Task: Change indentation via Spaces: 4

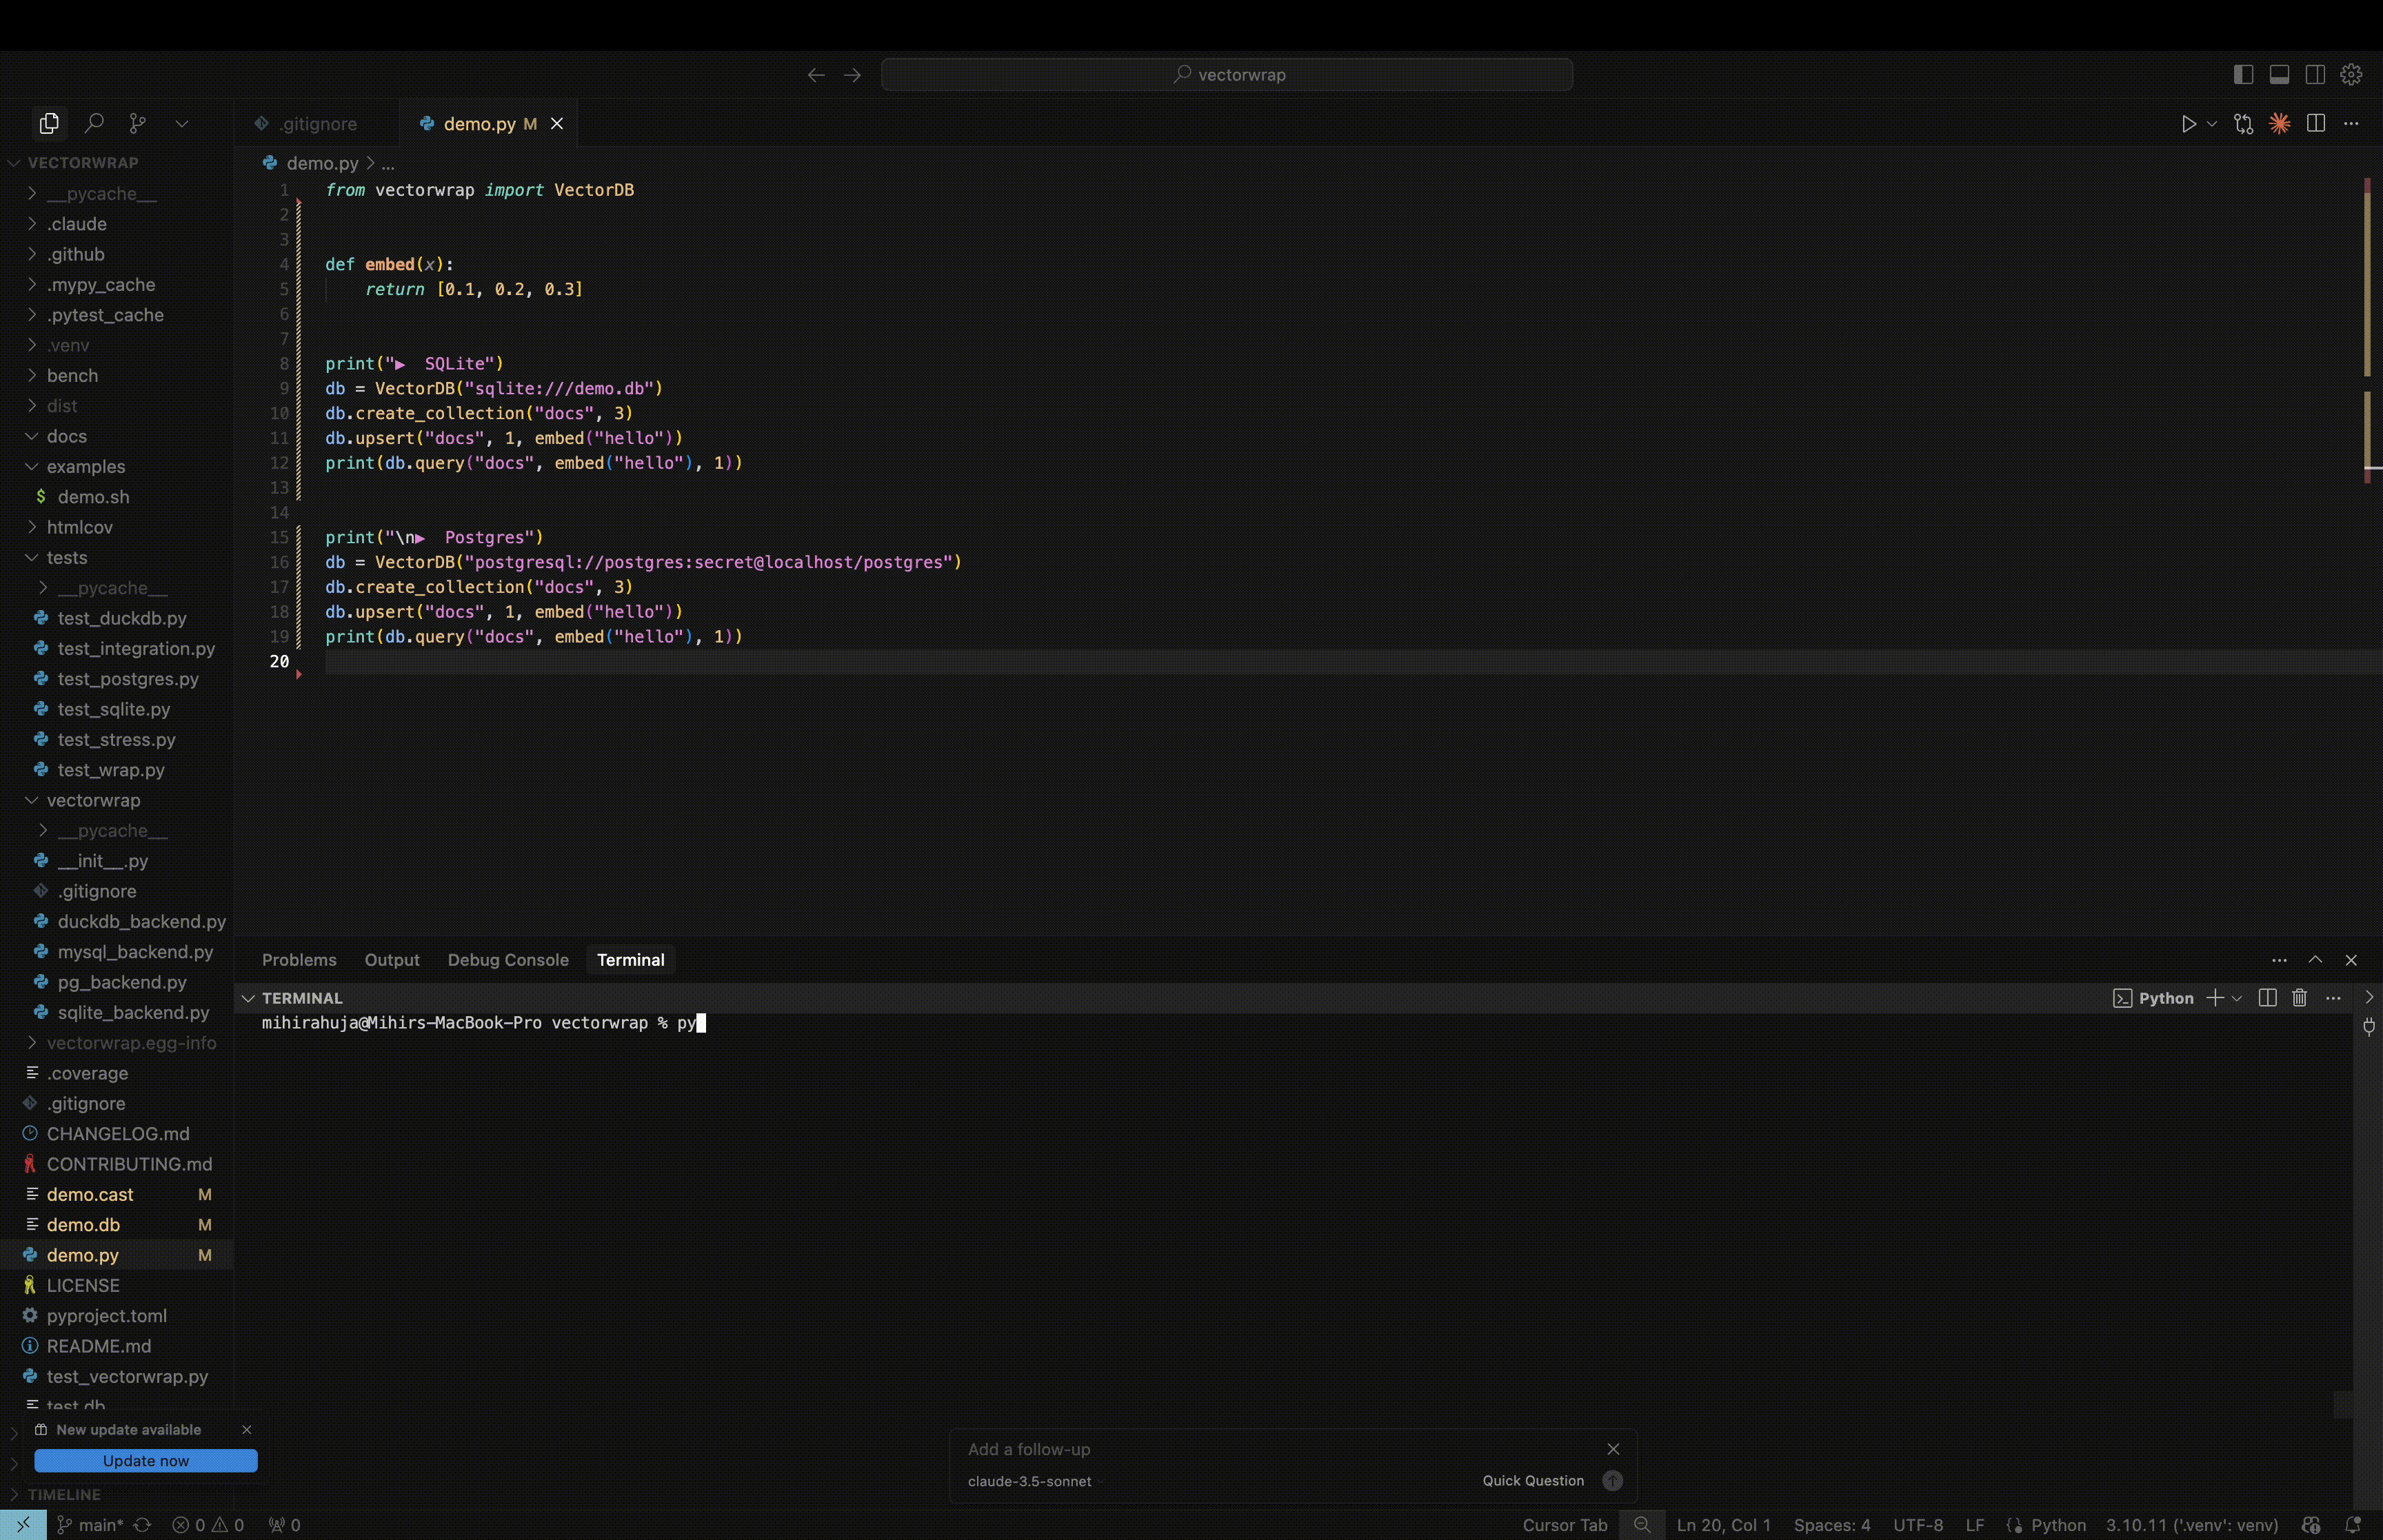Action: tap(1831, 1525)
